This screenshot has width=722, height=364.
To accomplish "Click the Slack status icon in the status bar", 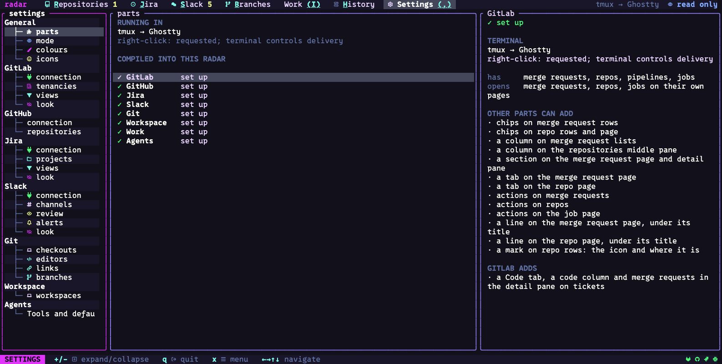I will pos(715,359).
